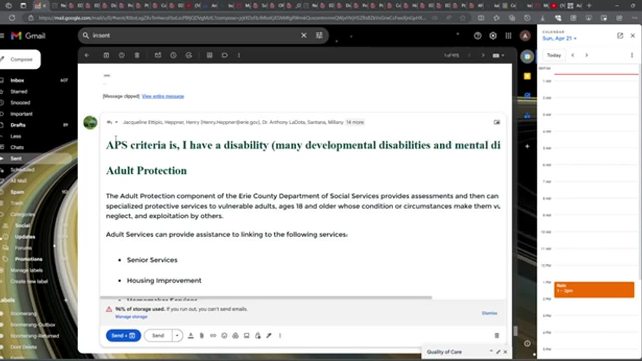Click the blue Send and archive button

click(x=123, y=335)
